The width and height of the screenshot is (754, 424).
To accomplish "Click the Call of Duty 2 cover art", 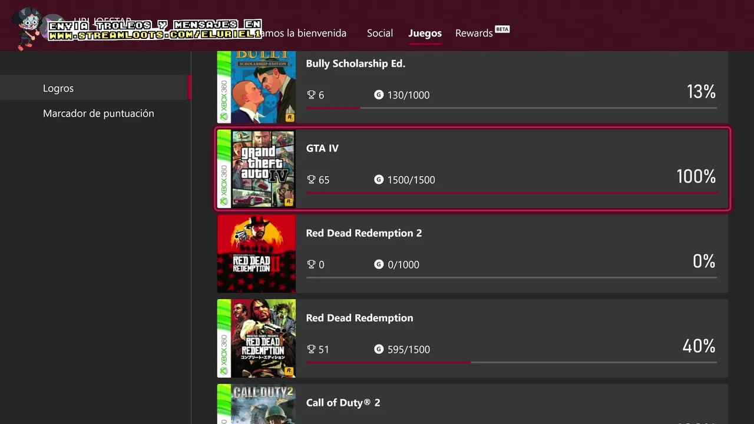I will [x=256, y=404].
